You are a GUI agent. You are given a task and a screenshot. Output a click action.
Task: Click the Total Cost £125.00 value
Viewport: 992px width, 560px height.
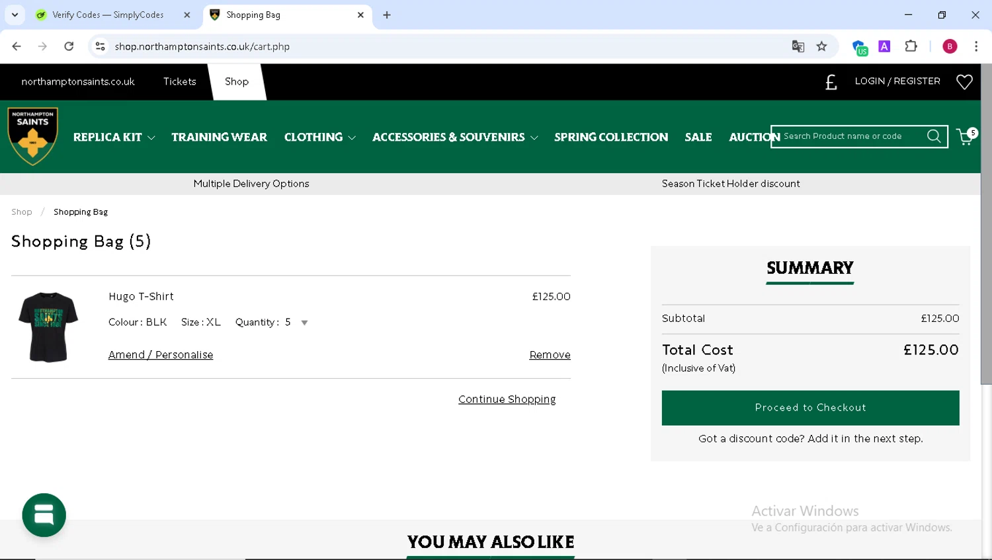[x=931, y=350]
